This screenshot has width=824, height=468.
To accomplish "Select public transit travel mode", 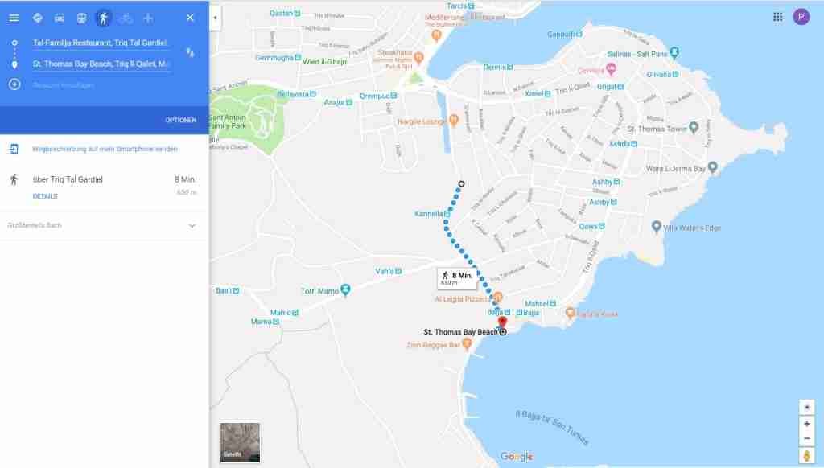I will click(x=81, y=18).
